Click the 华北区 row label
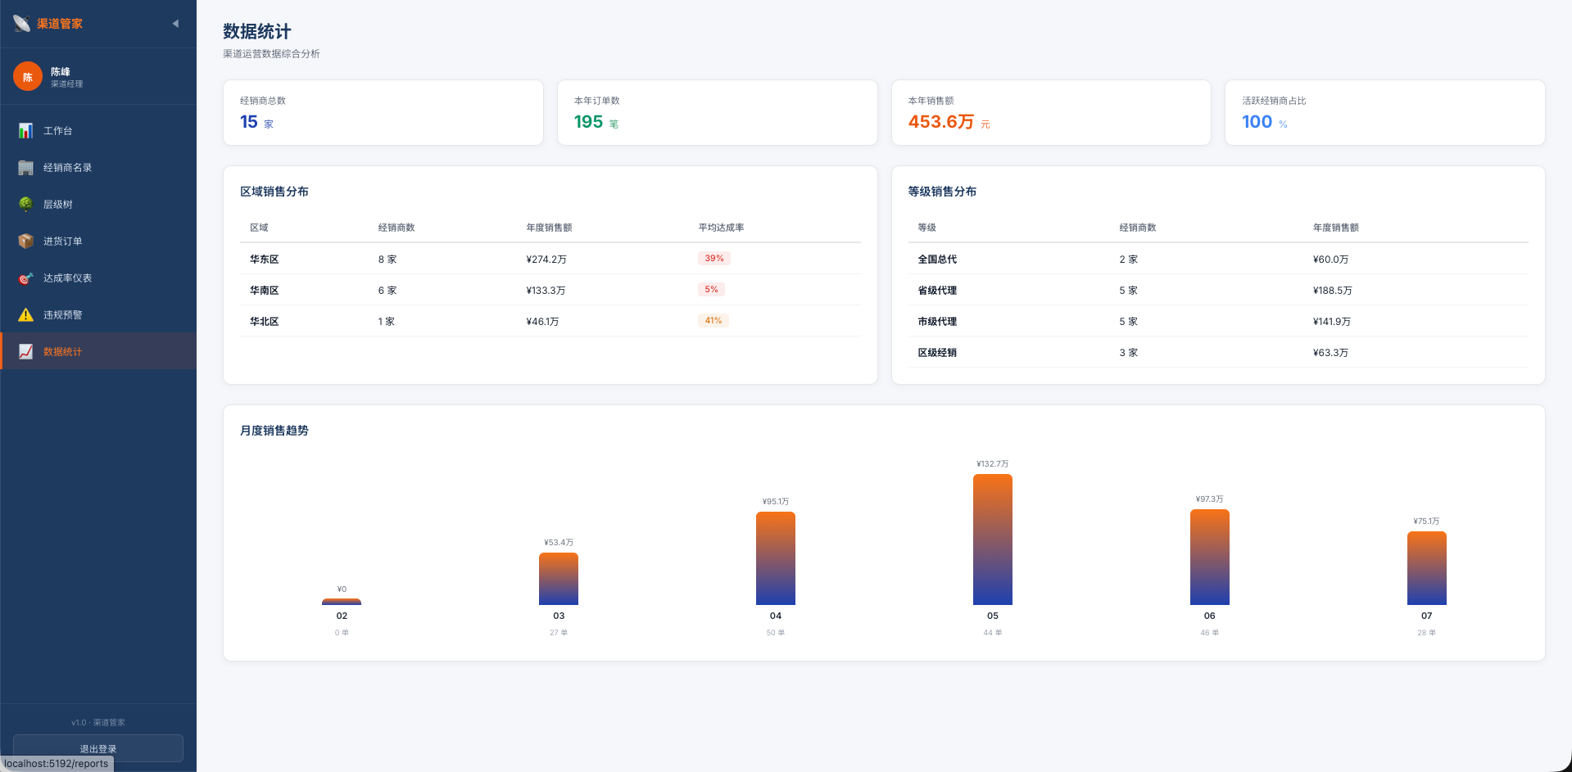1572x772 pixels. (x=265, y=322)
